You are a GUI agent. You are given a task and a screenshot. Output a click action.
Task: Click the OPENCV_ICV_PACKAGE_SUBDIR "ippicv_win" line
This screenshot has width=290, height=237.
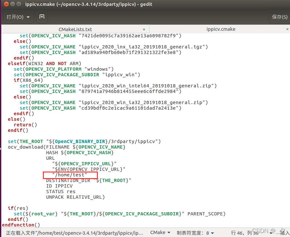(x=77, y=75)
